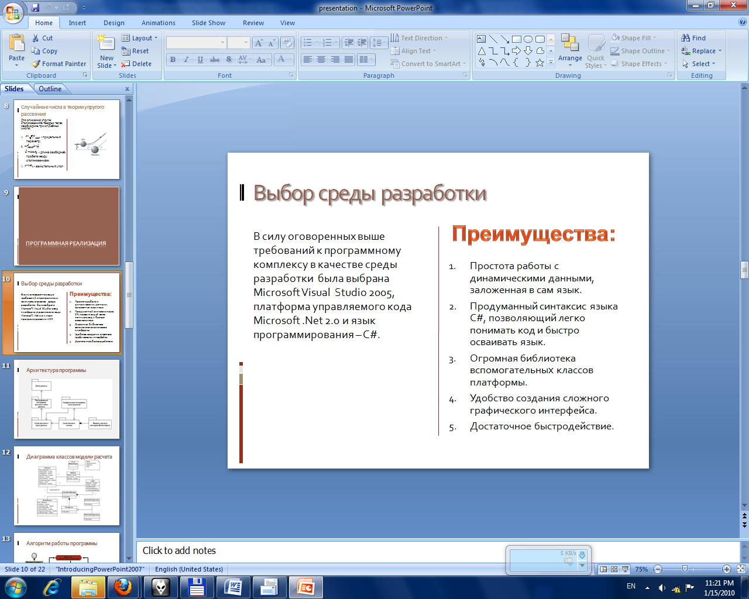Shrink the font size
Viewport: 749px width, 599px height.
(x=271, y=43)
